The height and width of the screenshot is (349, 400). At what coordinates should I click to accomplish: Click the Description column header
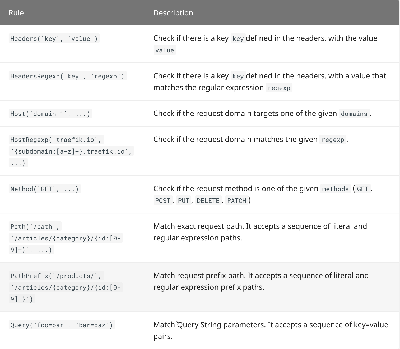click(173, 13)
